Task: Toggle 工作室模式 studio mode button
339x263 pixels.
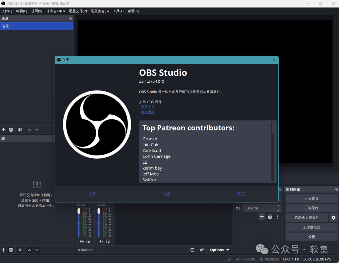Action: [x=311, y=227]
